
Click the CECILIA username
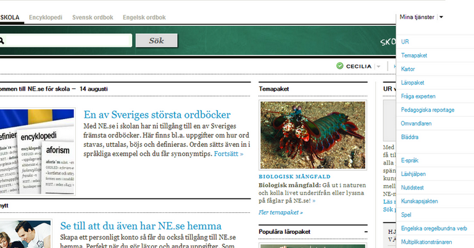(x=359, y=66)
